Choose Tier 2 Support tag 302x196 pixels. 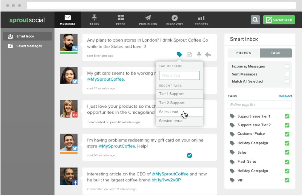click(179, 103)
